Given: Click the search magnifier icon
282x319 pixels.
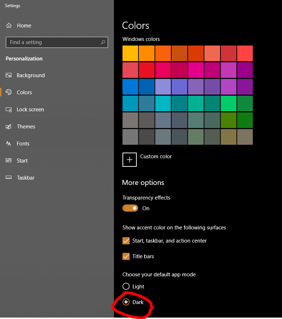Looking at the screenshot, I should coord(103,42).
